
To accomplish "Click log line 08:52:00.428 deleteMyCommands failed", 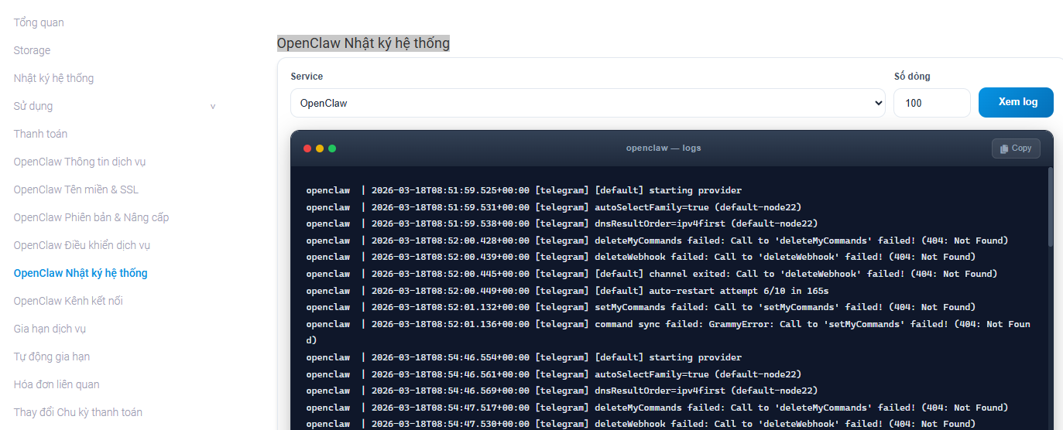I will 657,241.
